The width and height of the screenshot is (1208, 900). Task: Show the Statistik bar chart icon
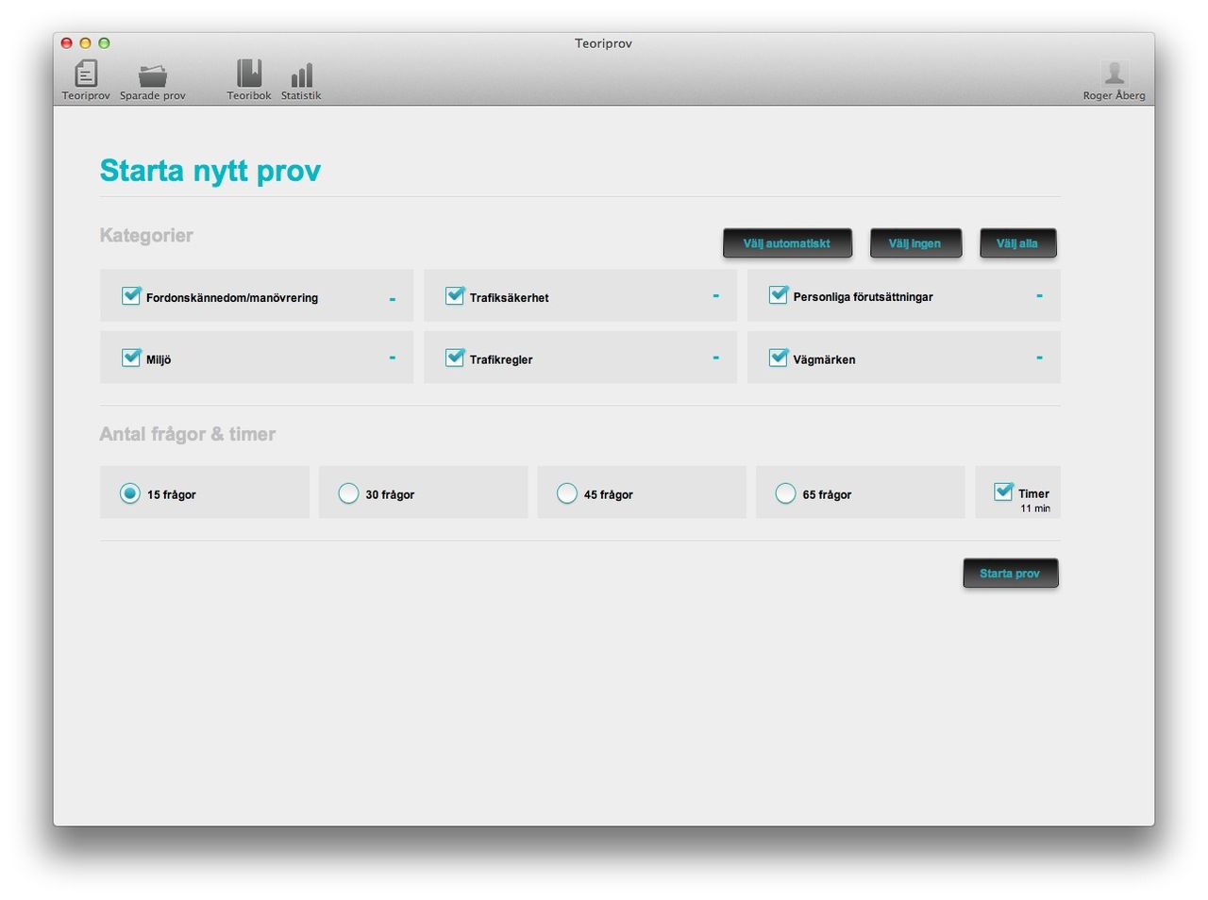click(301, 75)
